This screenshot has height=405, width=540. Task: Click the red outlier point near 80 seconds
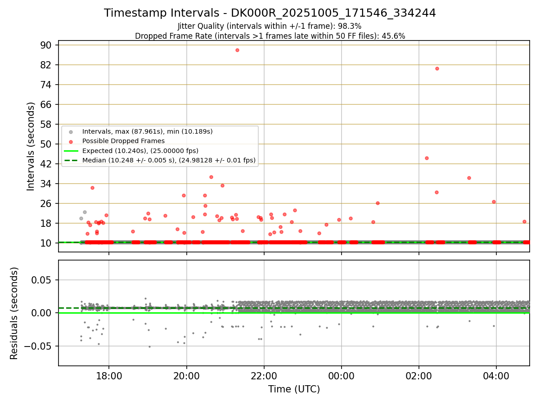coord(437,68)
